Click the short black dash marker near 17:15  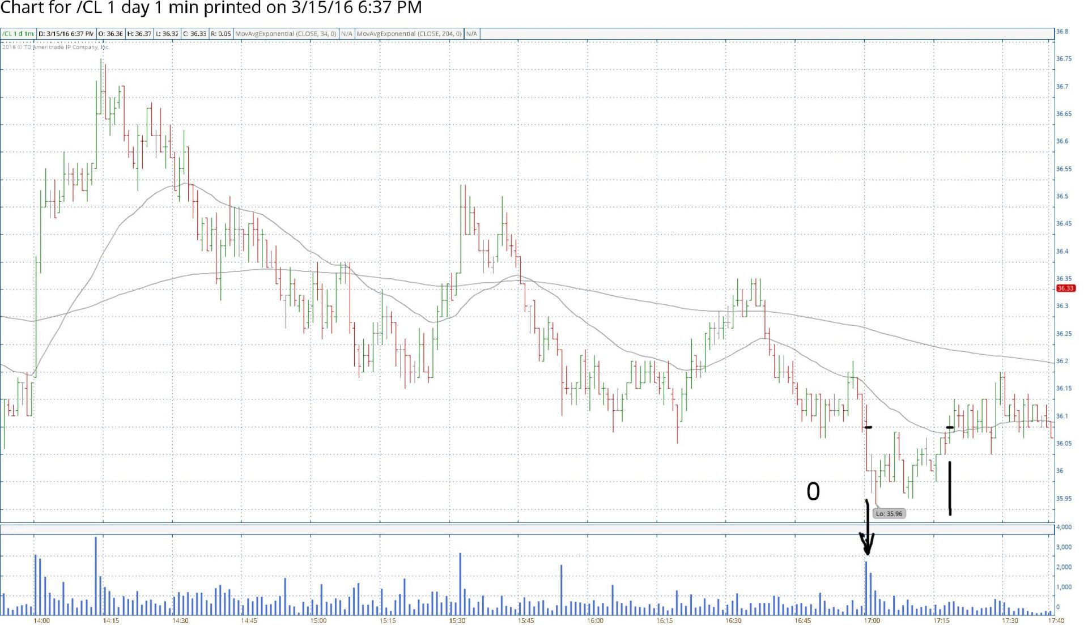click(x=950, y=427)
